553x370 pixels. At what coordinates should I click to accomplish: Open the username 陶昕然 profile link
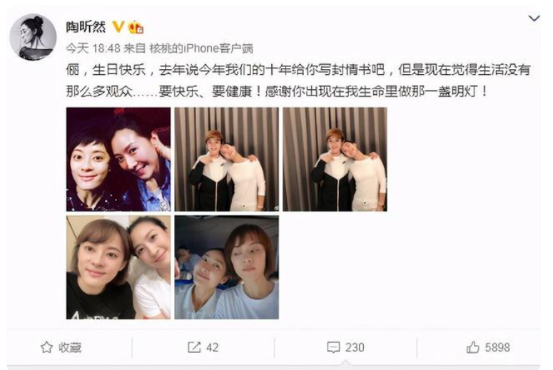tap(86, 27)
